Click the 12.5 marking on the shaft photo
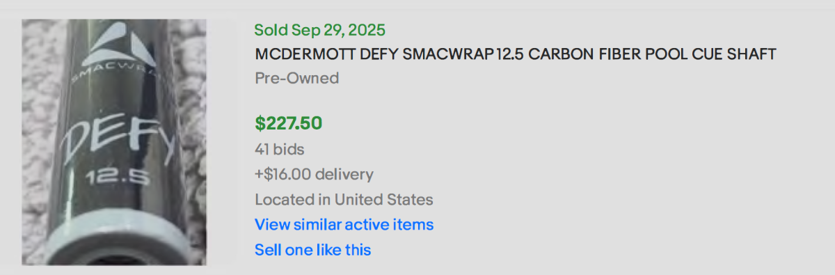 (117, 179)
